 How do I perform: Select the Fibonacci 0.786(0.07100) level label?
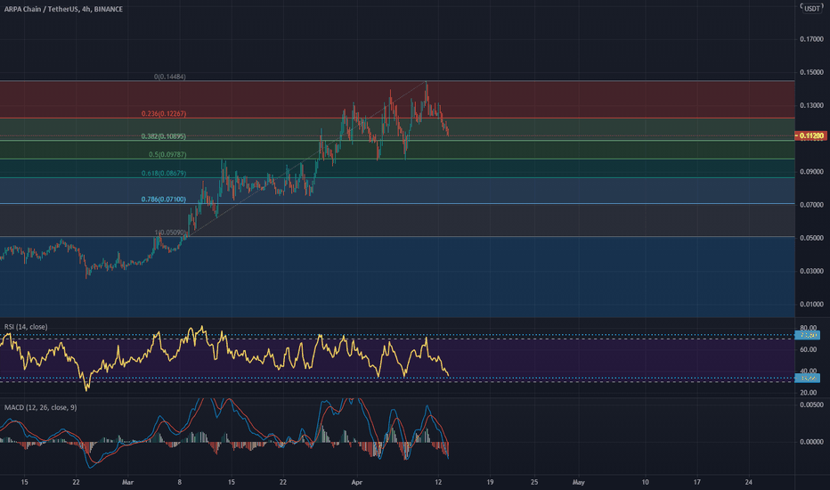coord(164,200)
